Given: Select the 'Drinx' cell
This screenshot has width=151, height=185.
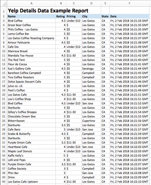Looking at the screenshot, I should (x=31, y=177).
